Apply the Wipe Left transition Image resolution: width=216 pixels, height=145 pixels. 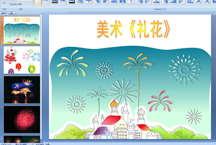coord(97,2)
